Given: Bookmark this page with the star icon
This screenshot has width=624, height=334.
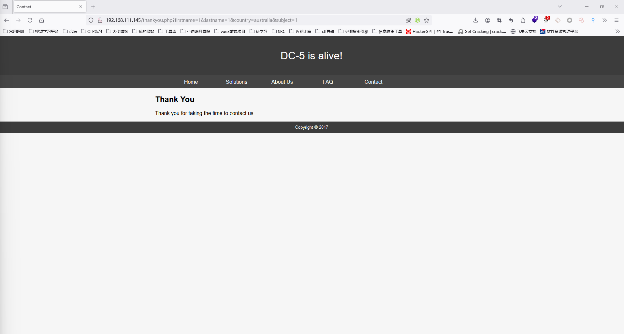Looking at the screenshot, I should coord(427,20).
